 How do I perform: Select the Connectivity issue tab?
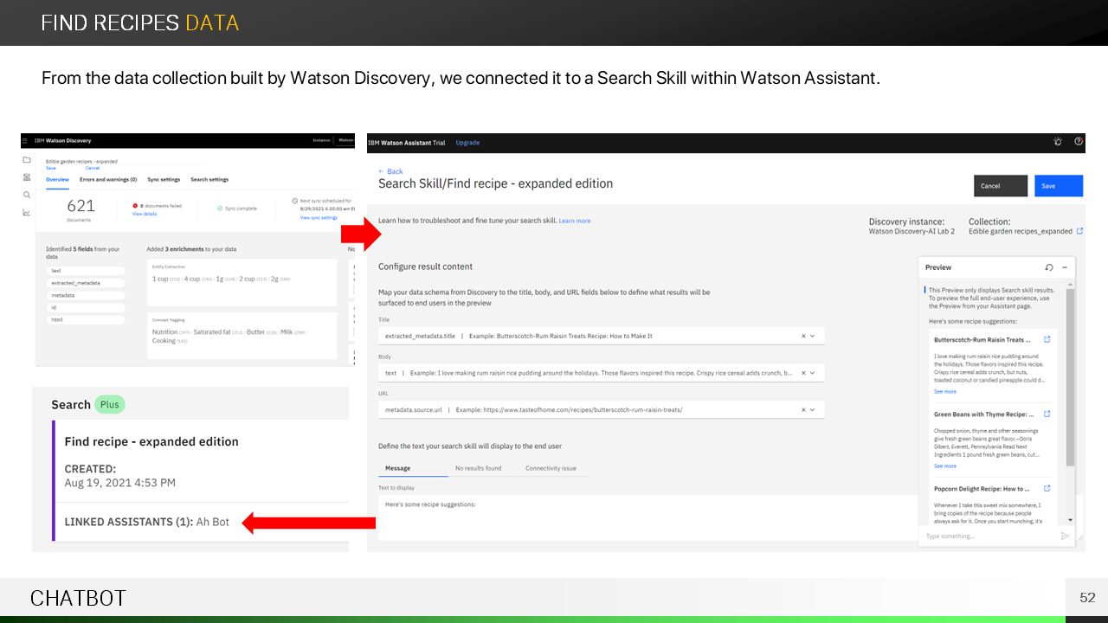coord(551,468)
